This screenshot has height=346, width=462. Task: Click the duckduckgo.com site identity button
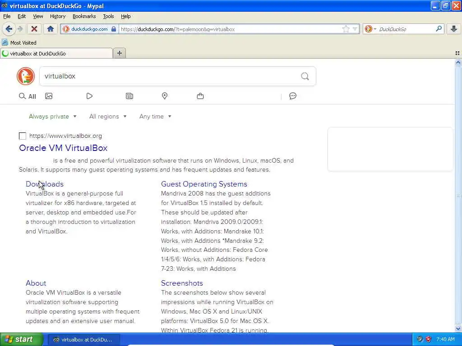[x=90, y=29]
